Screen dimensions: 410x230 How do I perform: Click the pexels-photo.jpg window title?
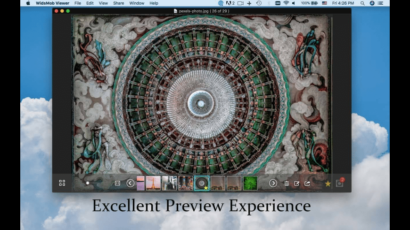click(x=202, y=11)
